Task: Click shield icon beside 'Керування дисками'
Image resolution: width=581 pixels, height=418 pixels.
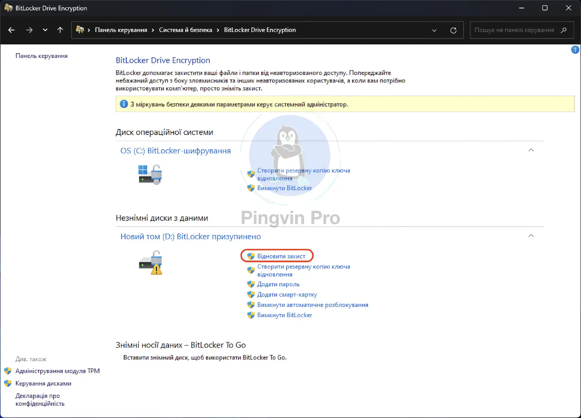Action: (x=8, y=383)
